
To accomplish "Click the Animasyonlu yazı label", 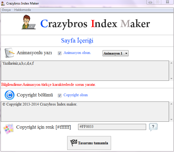I will tap(34, 53).
